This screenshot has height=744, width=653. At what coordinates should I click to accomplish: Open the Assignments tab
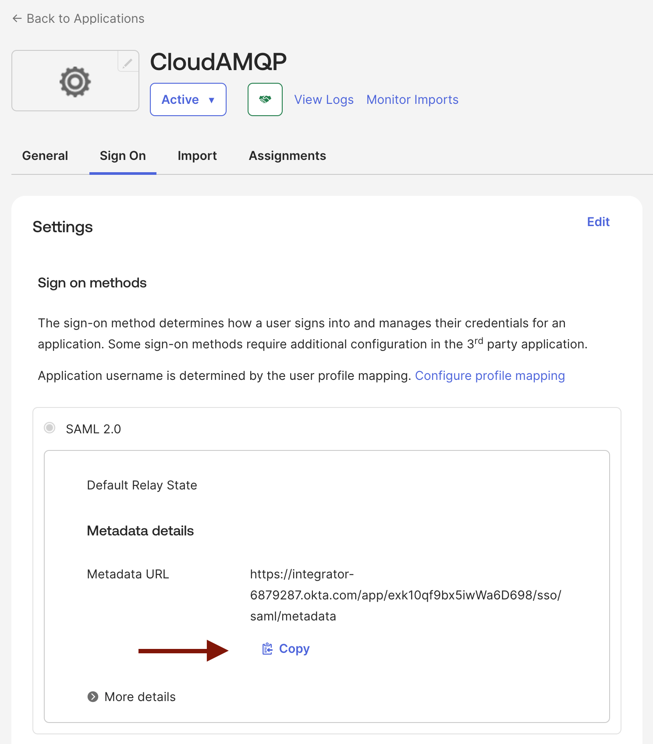pyautogui.click(x=287, y=156)
